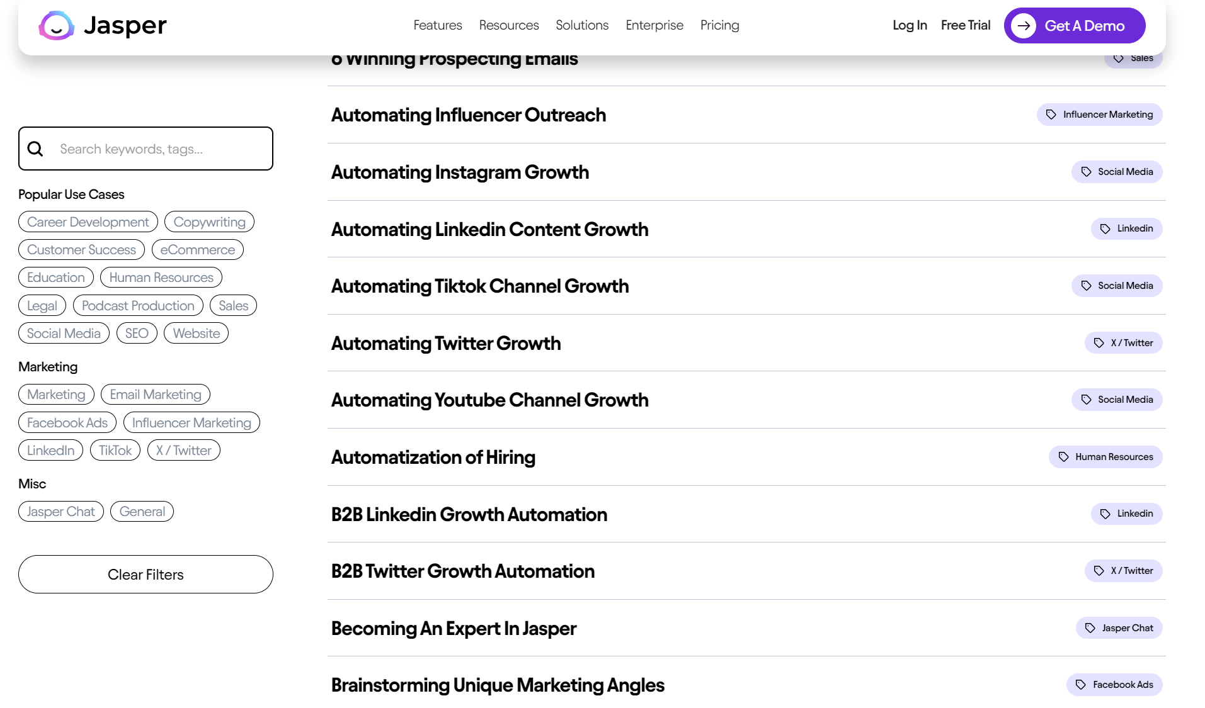
Task: Open Automating Tiktok Channel Growth link
Action: (479, 286)
